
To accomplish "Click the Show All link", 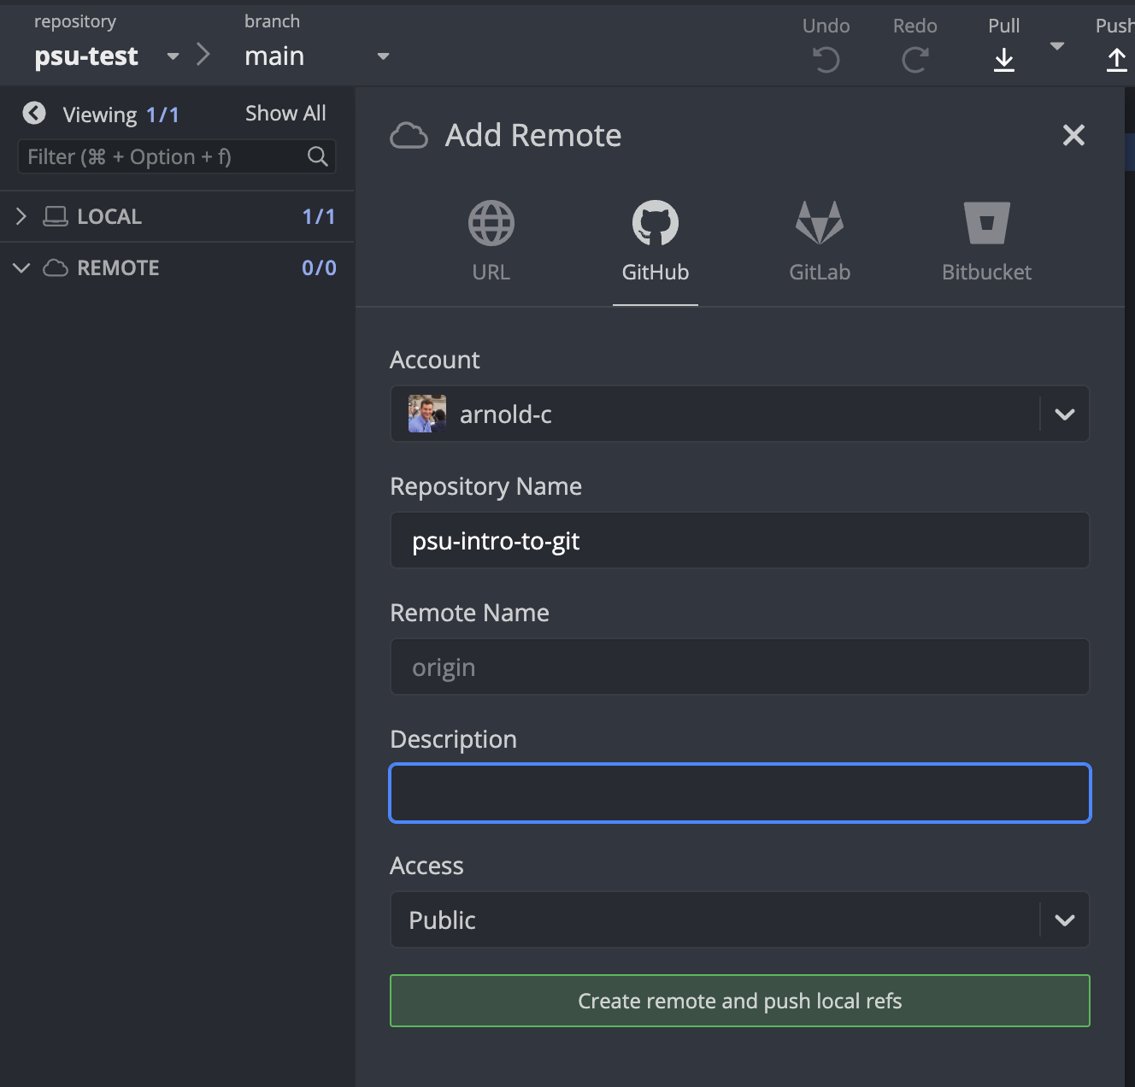I will pyautogui.click(x=285, y=114).
